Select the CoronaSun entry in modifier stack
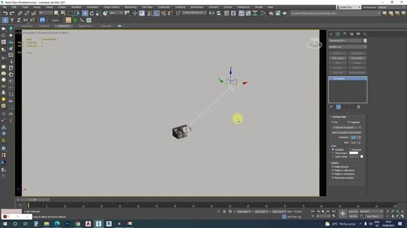 click(x=348, y=79)
